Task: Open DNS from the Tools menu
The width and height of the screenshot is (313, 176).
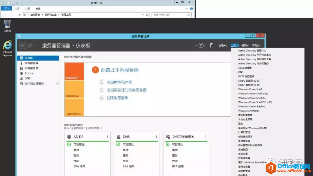Action: click(x=241, y=72)
